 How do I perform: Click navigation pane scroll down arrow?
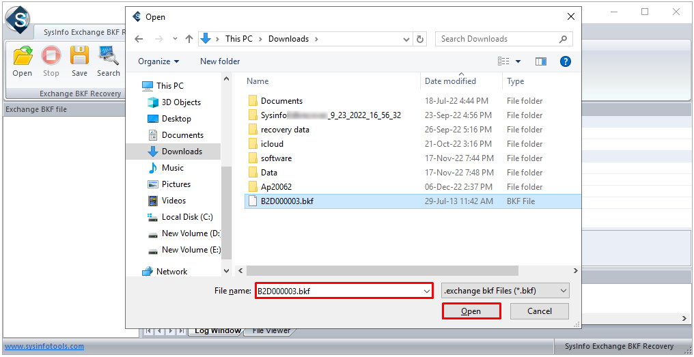226,270
